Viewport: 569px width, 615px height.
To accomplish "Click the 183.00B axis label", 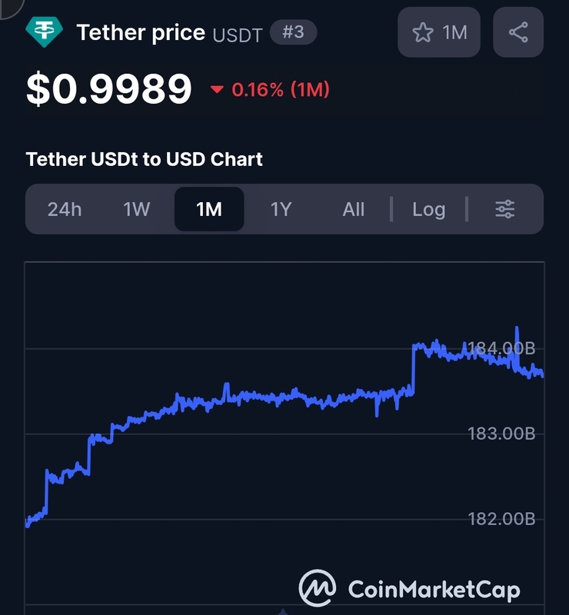I will pos(501,434).
